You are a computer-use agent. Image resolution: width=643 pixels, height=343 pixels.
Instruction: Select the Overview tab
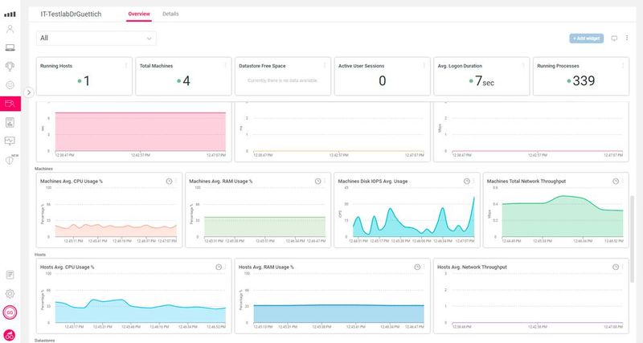coord(138,14)
